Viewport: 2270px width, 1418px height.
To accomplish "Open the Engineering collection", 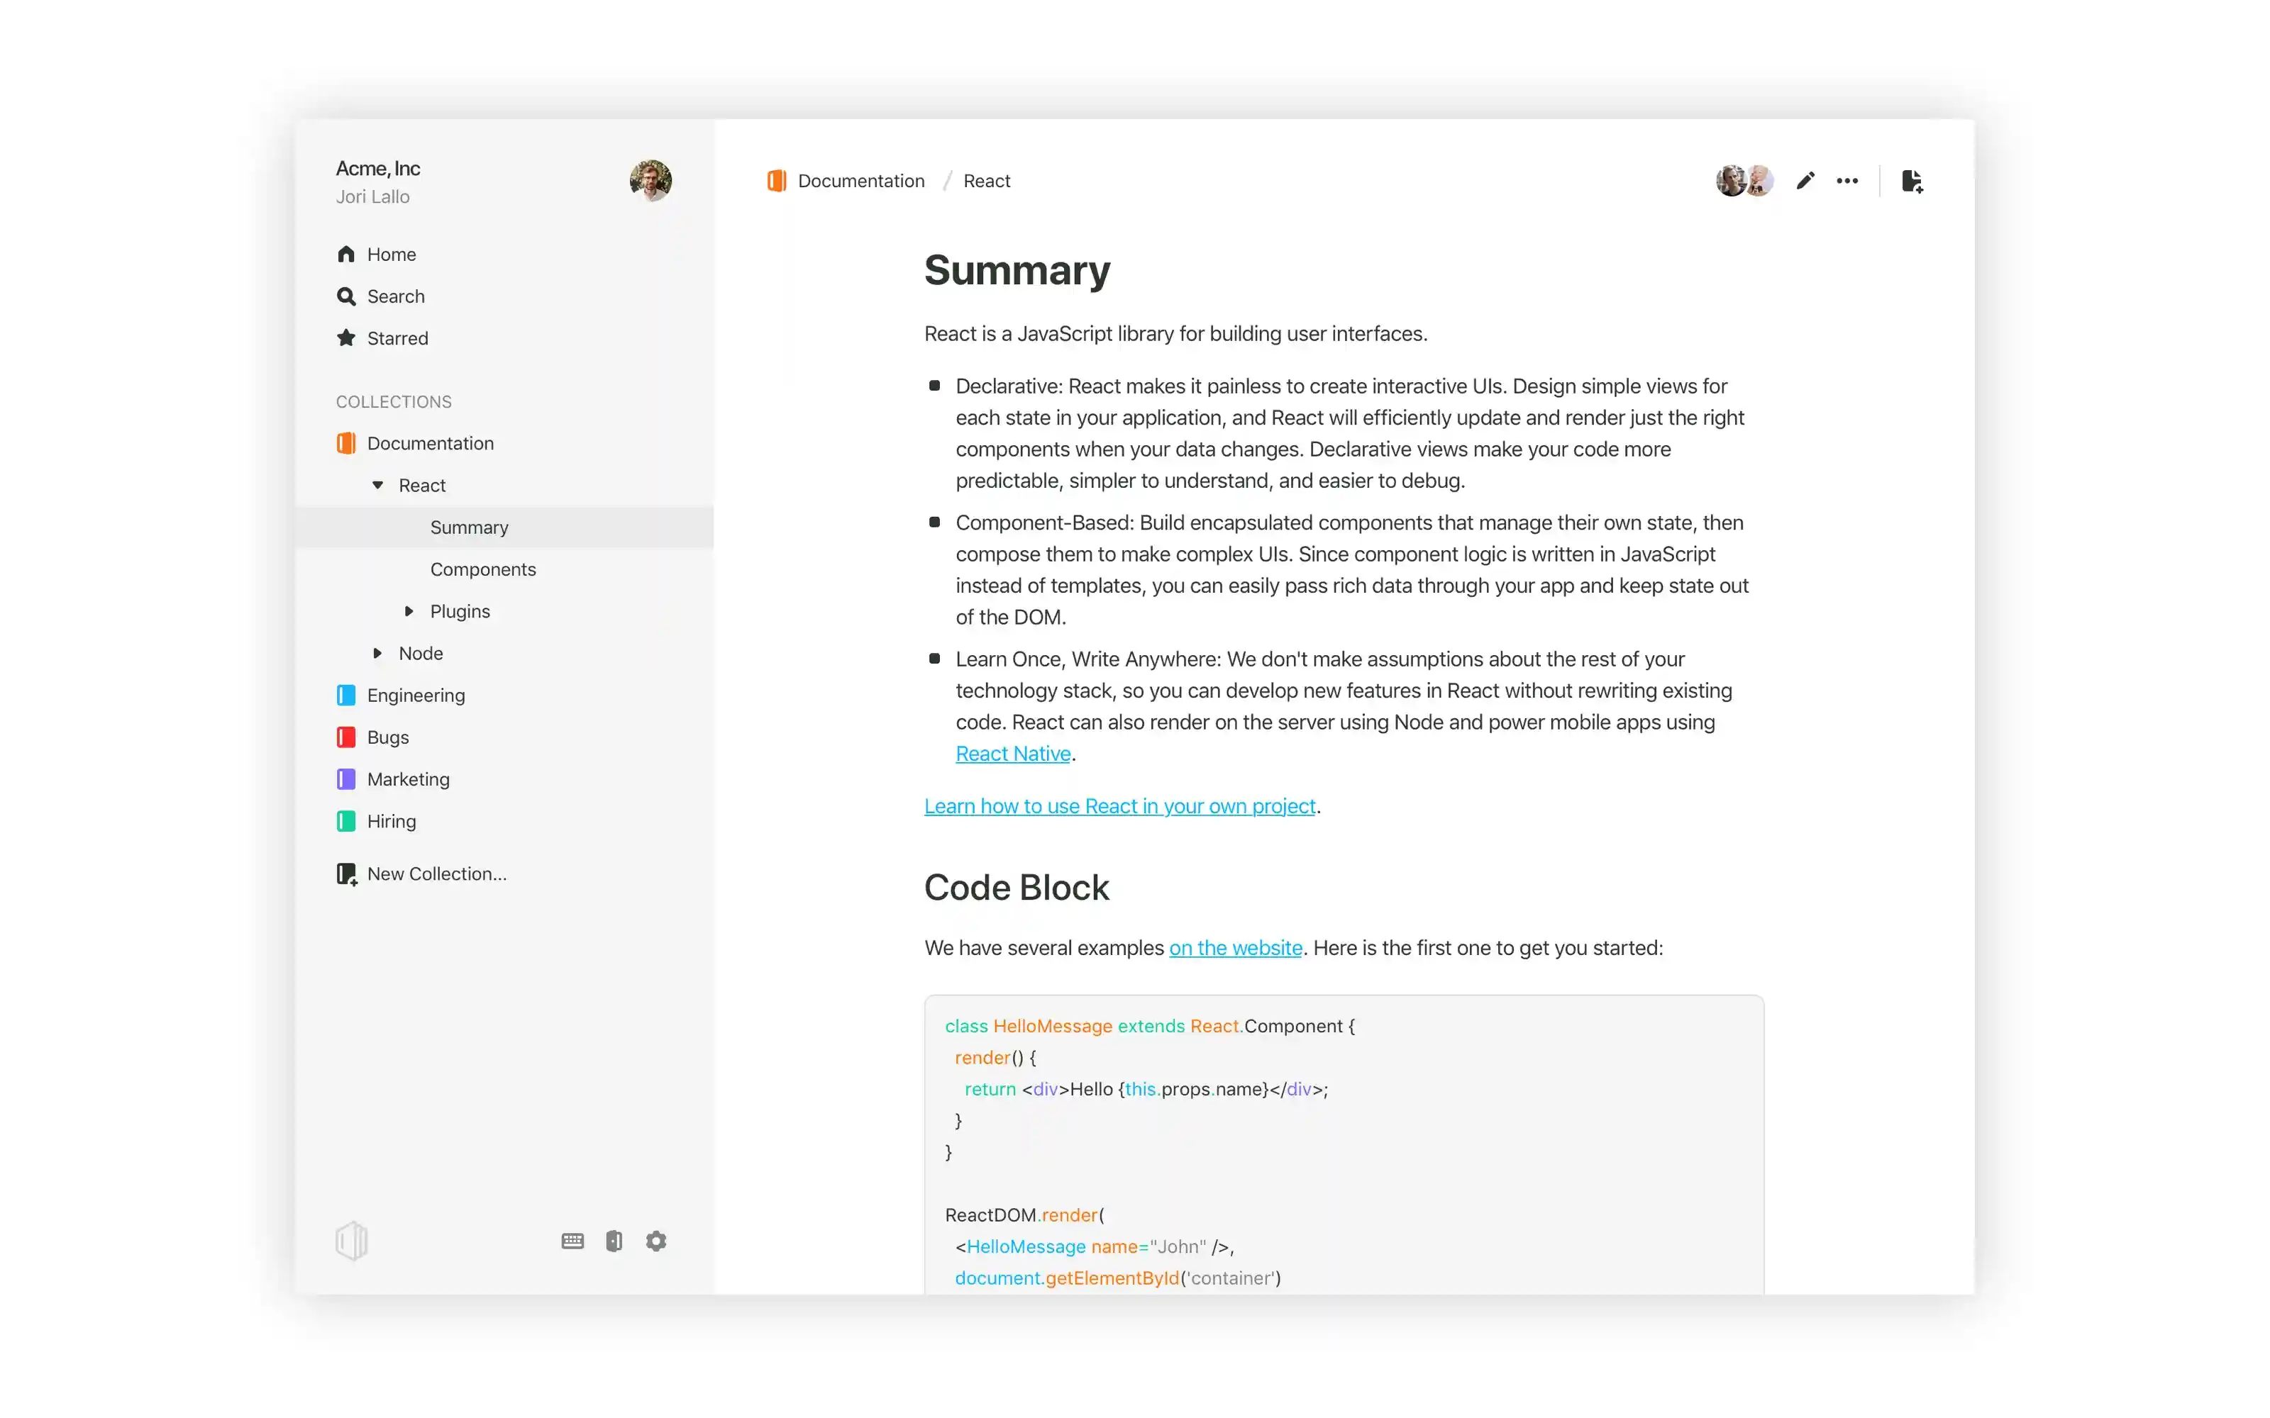I will [416, 695].
